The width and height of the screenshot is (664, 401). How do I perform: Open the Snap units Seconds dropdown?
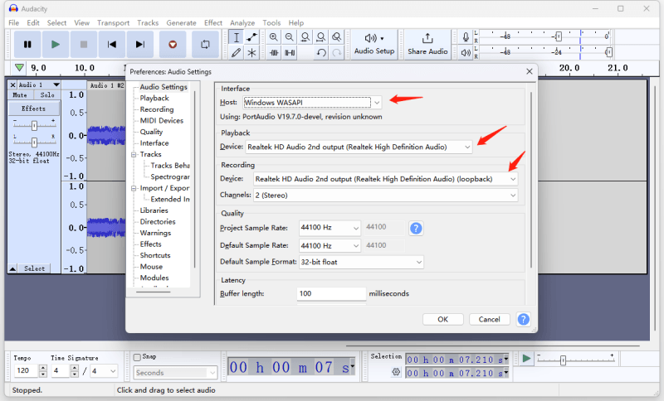coord(176,373)
